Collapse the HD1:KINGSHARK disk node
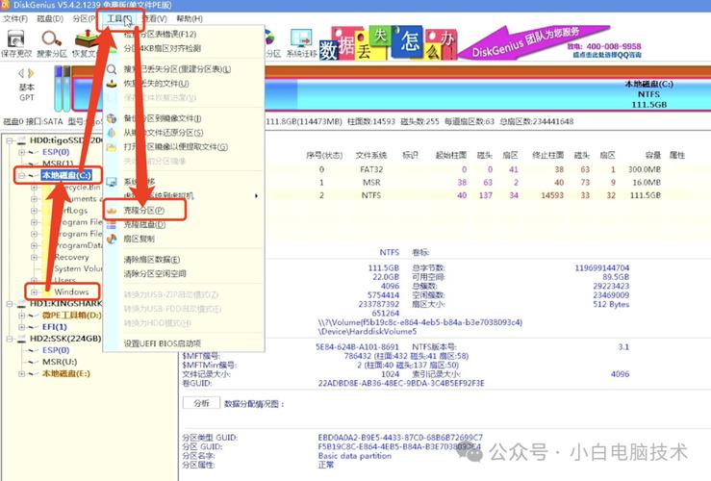 [10, 303]
